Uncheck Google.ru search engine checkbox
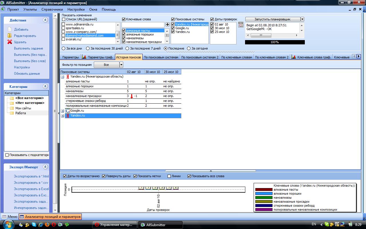Viewport: 366px width, 229px height. [173, 28]
